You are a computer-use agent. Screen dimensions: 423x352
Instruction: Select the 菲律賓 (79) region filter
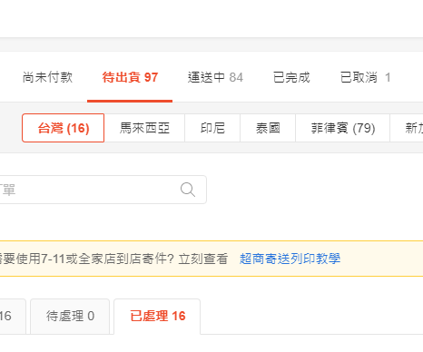[x=343, y=128]
